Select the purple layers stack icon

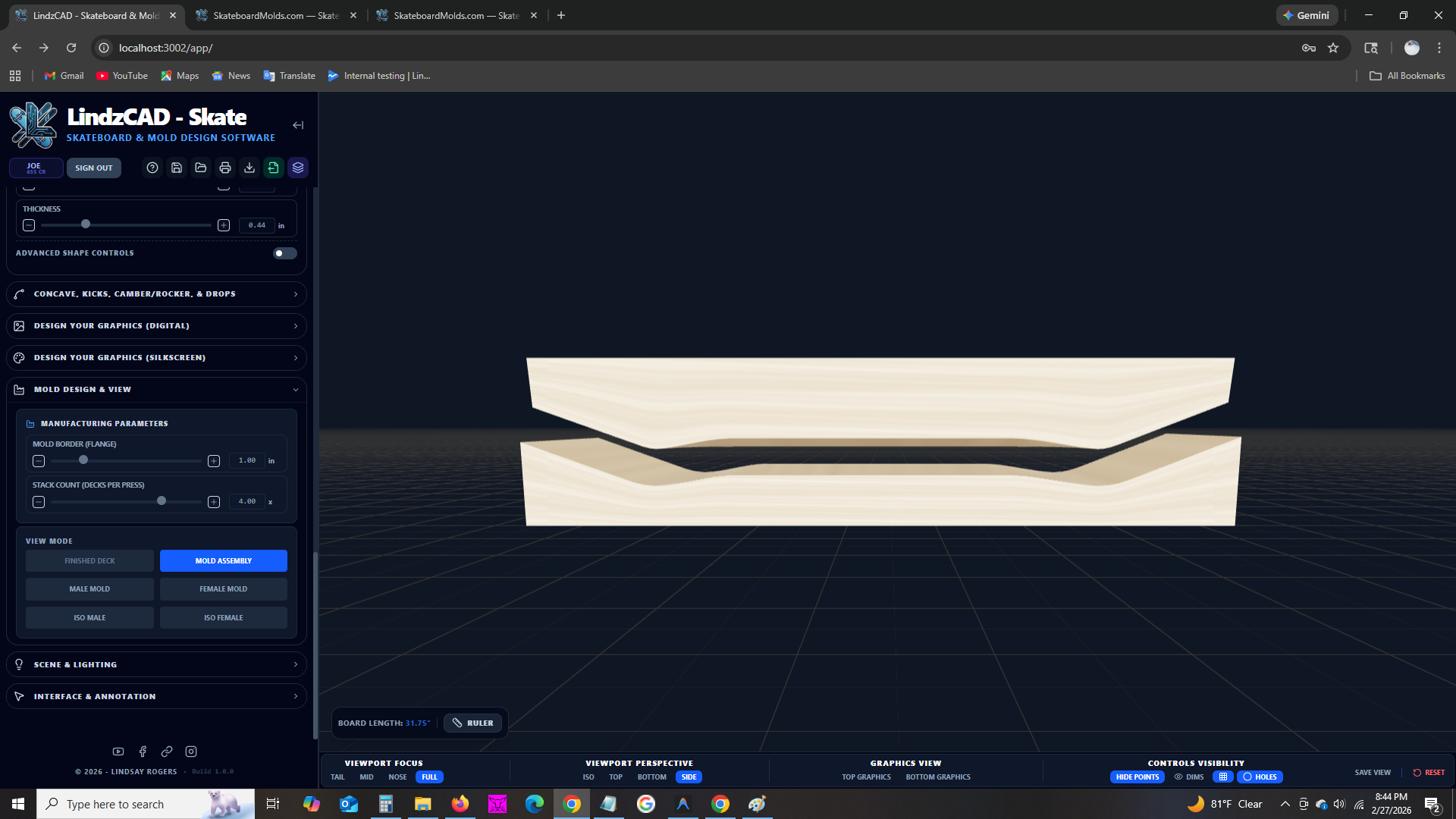298,168
